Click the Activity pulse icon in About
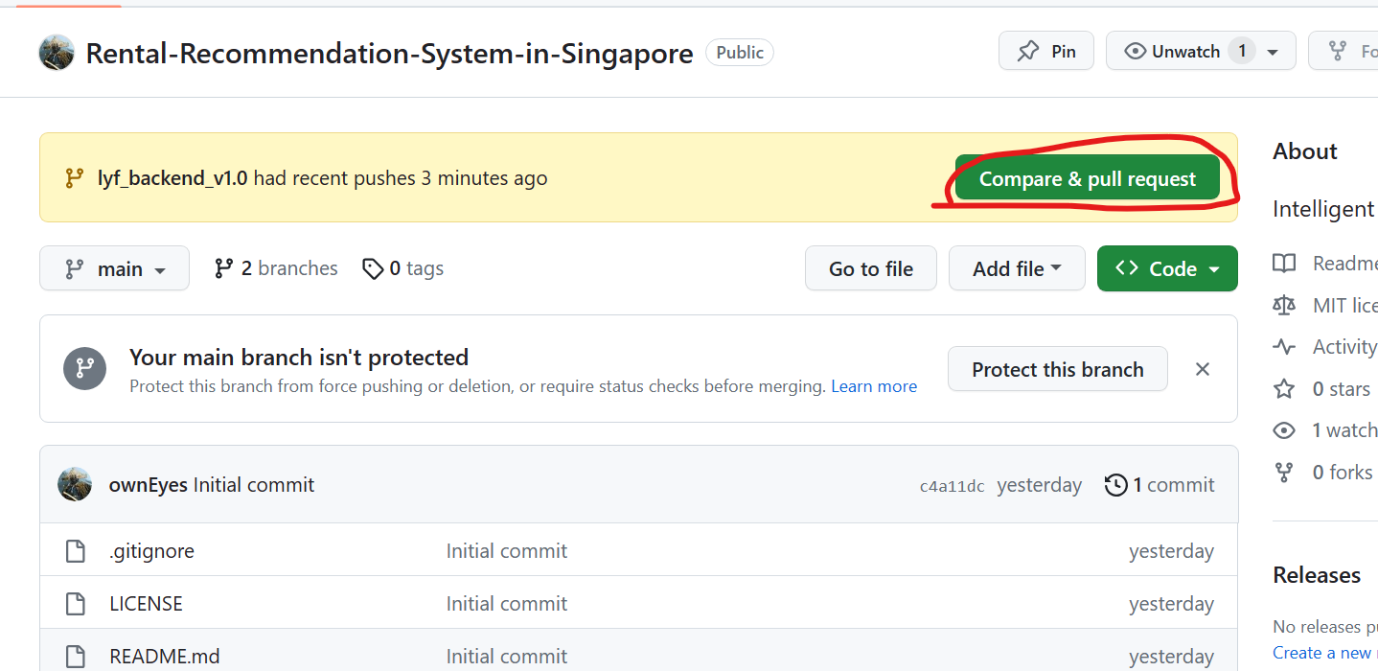This screenshot has height=671, width=1378. click(1284, 347)
